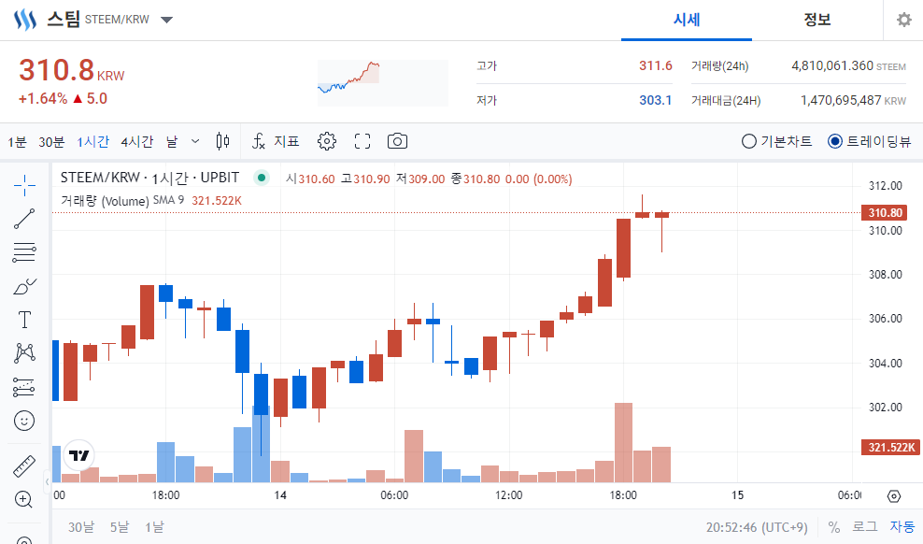923x544 pixels.
Task: Open the STEEM/KRW market dropdown arrow
Action: (x=166, y=20)
